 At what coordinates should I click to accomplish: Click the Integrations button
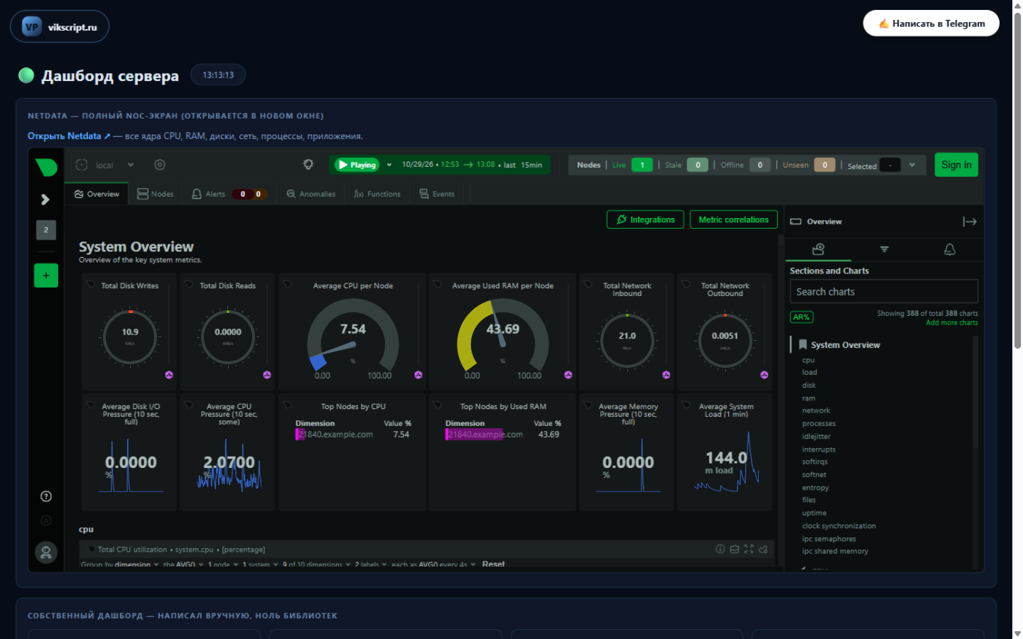tap(646, 219)
